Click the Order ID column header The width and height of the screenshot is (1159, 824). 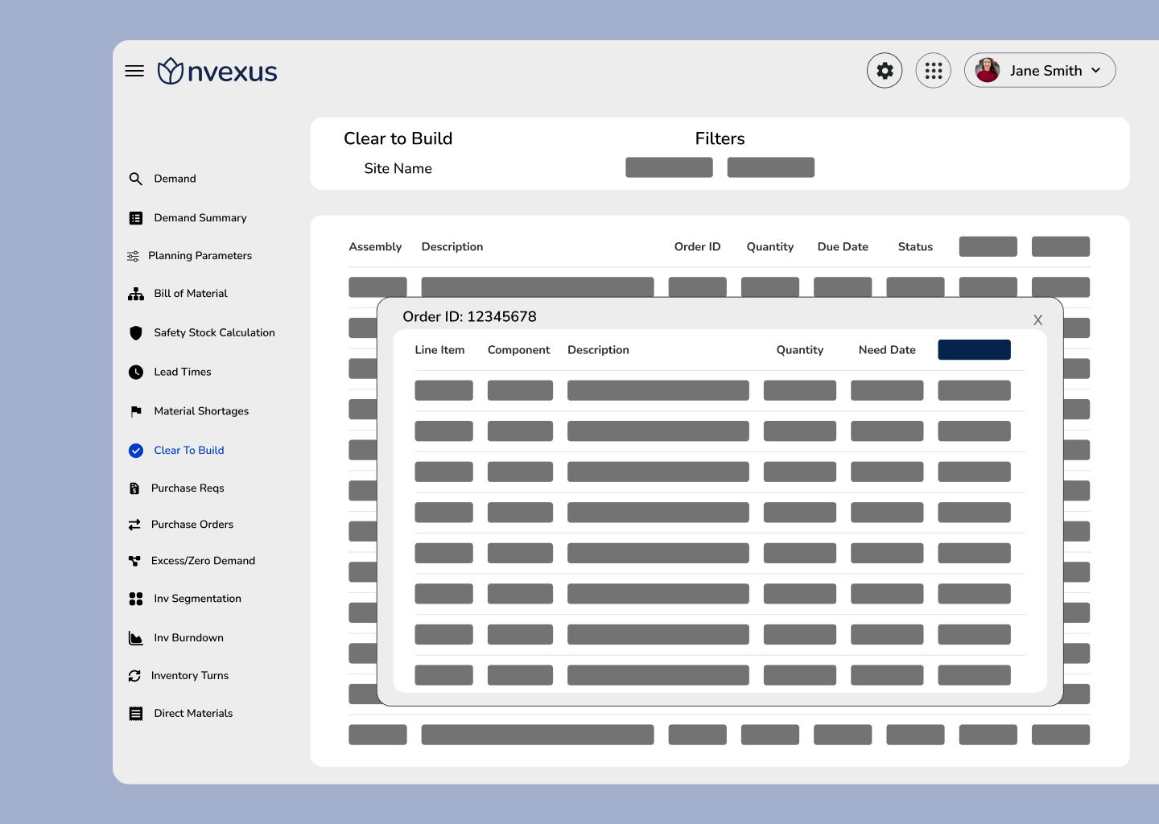coord(697,247)
